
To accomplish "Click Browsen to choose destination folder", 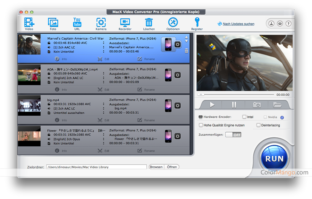I will point(156,167).
